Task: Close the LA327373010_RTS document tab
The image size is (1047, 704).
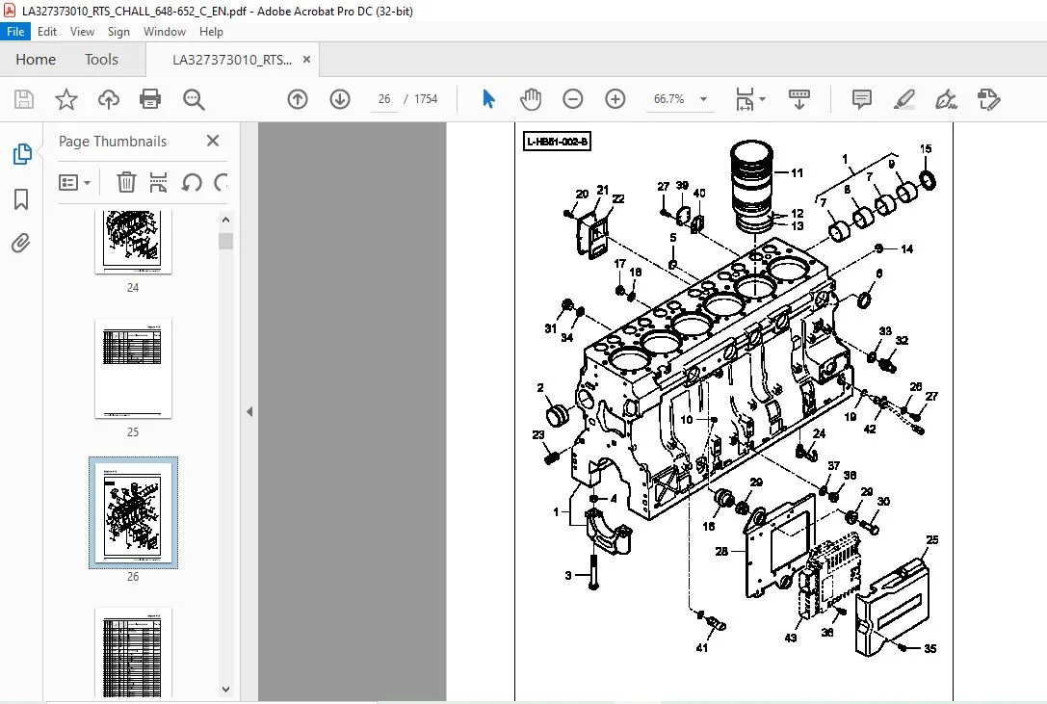Action: pyautogui.click(x=307, y=60)
